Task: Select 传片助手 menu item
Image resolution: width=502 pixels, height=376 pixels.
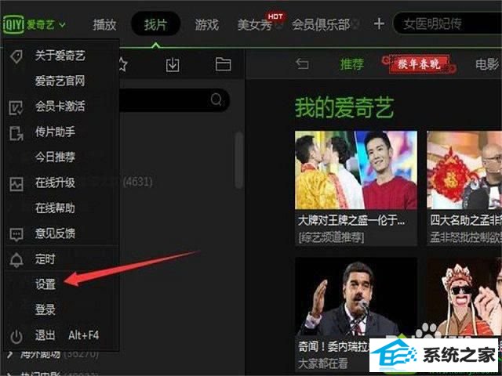Action: click(x=55, y=132)
